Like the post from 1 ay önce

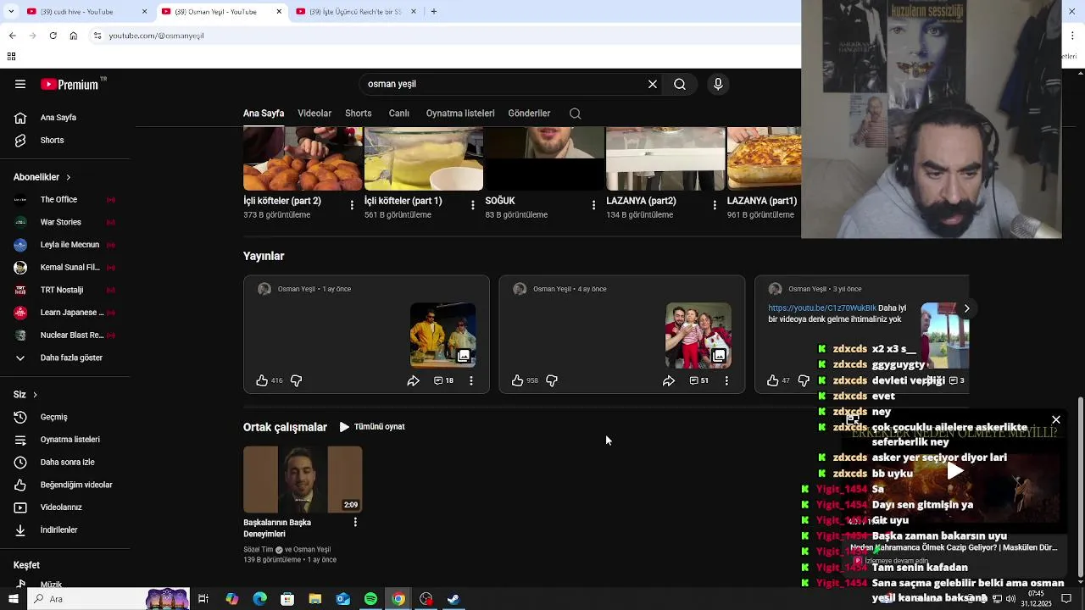(262, 380)
